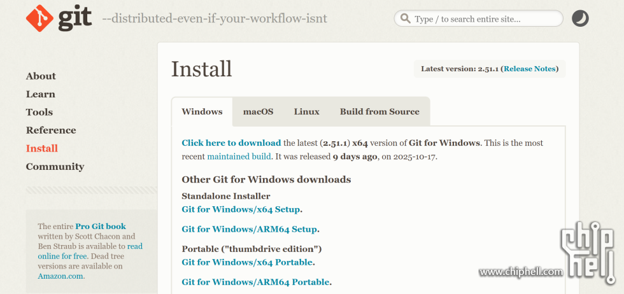Click the Git logo icon

41,18
